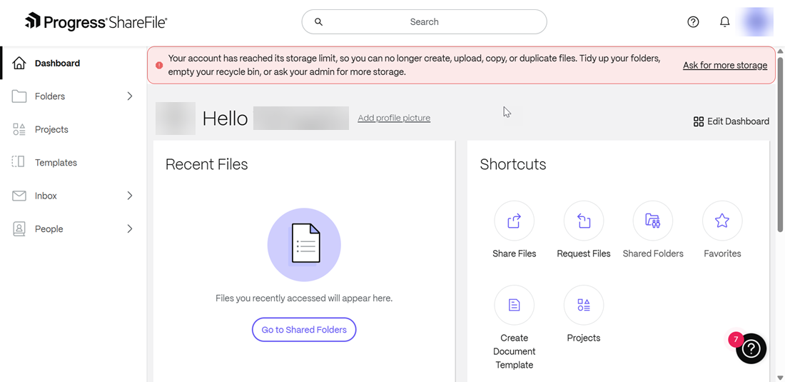Viewport: 785px width, 382px height.
Task: Open the floating help widget with badge
Action: pos(751,348)
